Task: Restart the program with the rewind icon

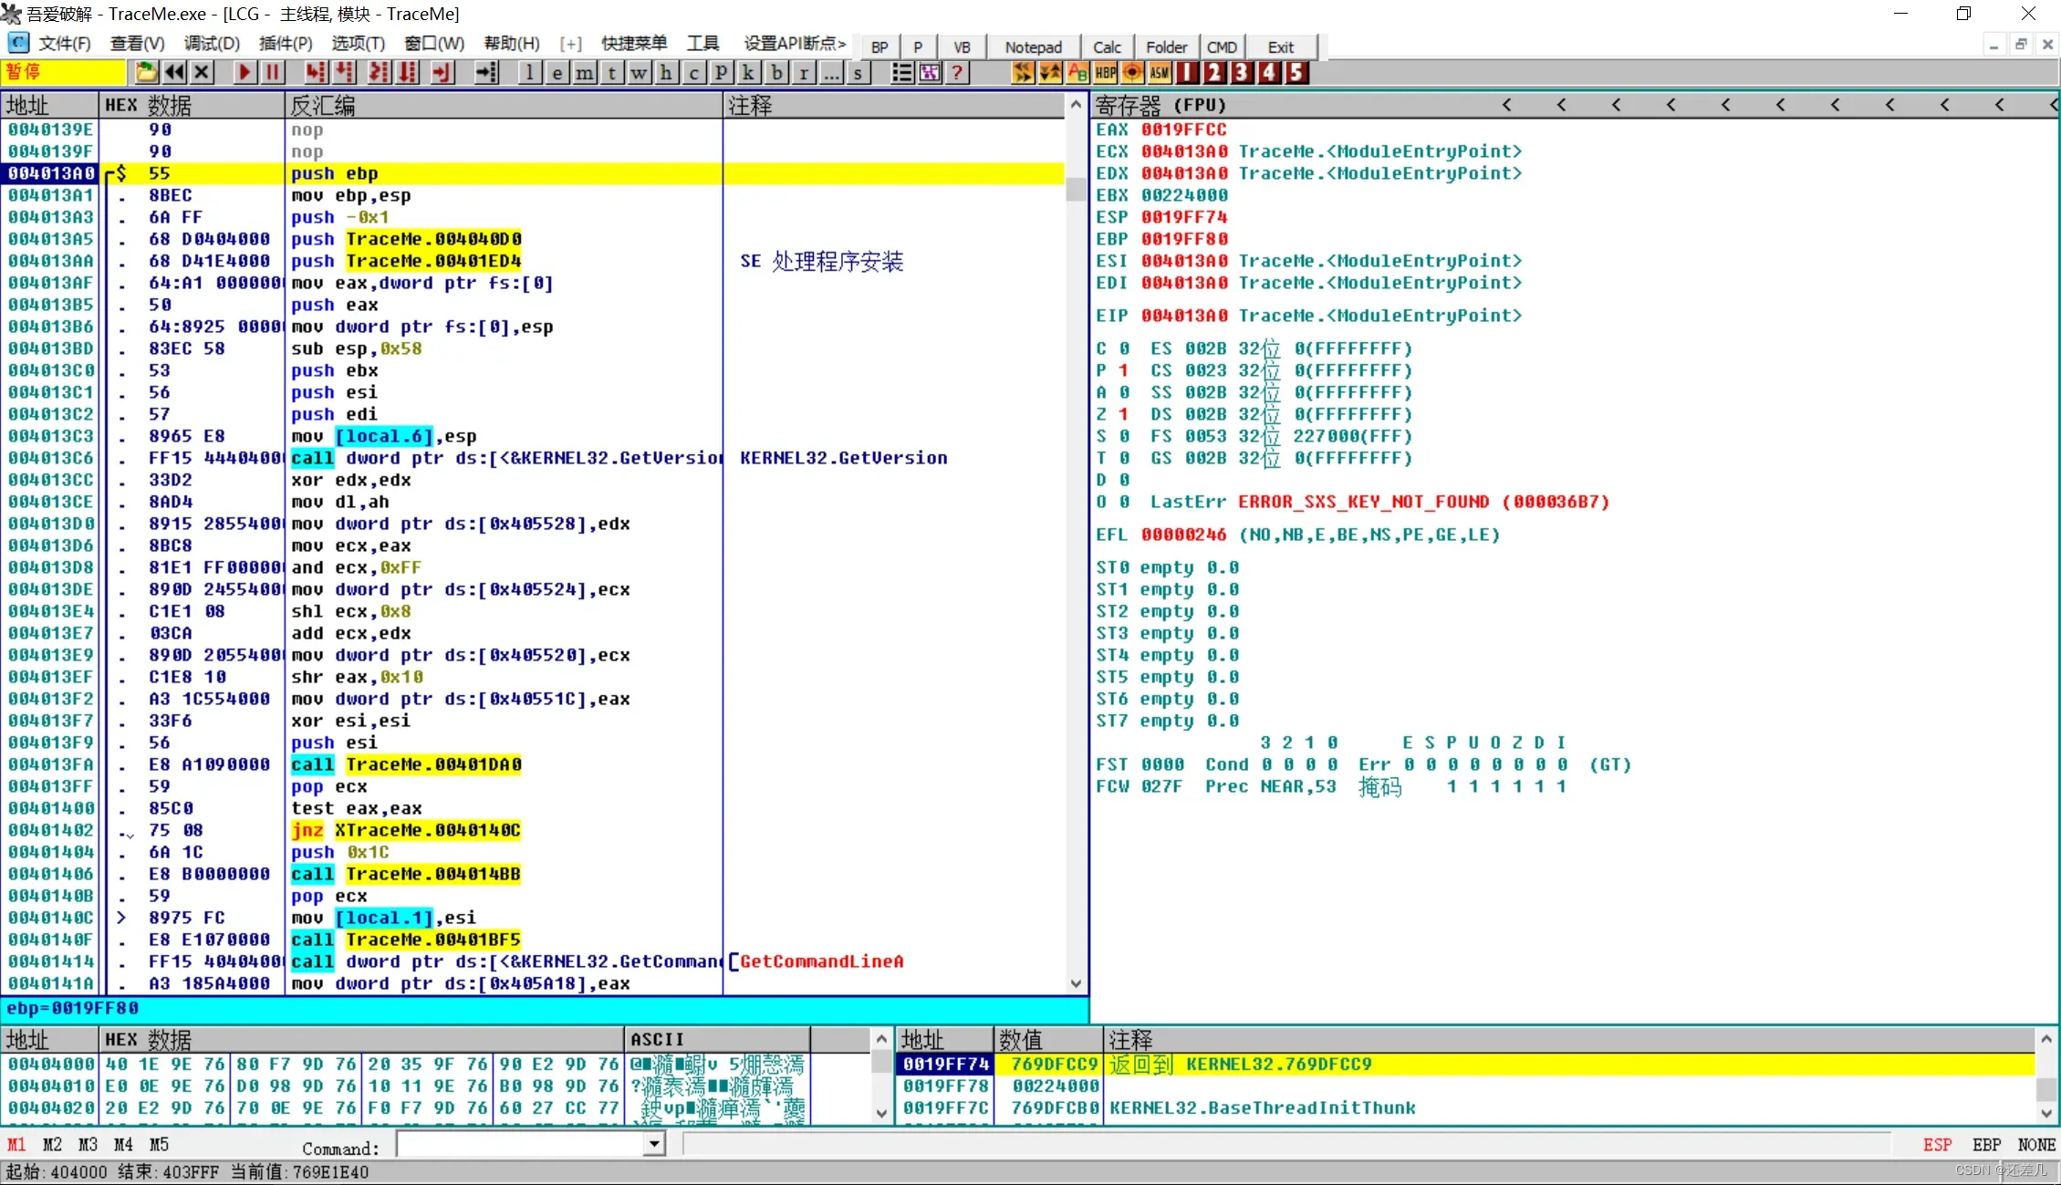Action: (x=174, y=72)
